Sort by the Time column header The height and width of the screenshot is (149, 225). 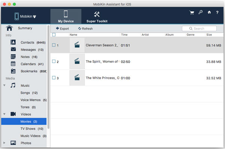pos(124,35)
